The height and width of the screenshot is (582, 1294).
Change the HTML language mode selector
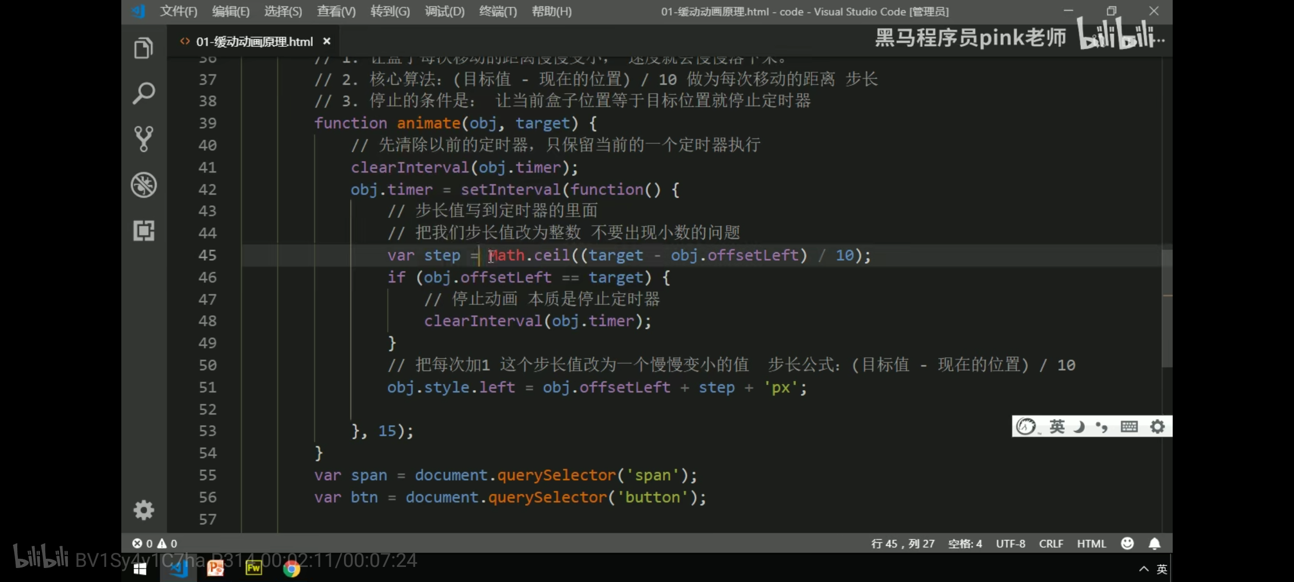pos(1091,543)
